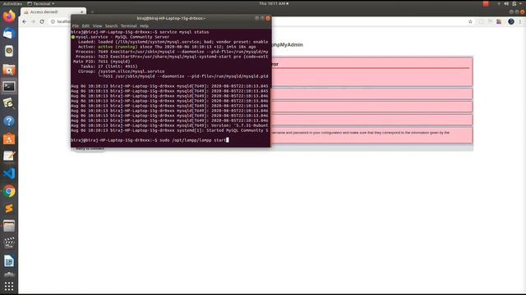
Task: Open the Terminal menu in the terminal window
Action: tap(129, 25)
